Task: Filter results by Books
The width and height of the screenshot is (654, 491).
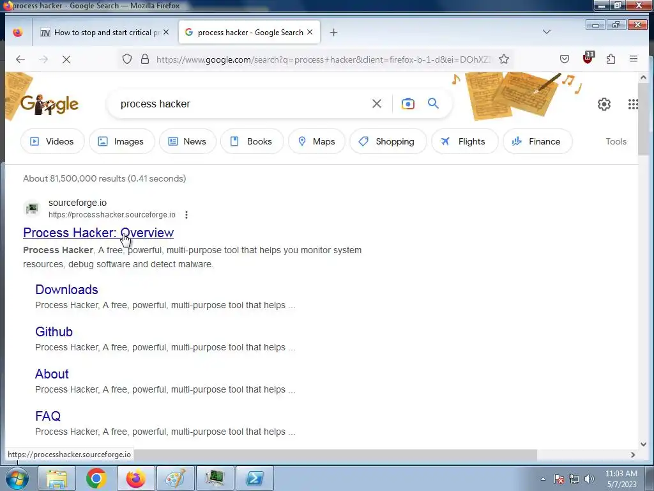Action: click(x=252, y=141)
